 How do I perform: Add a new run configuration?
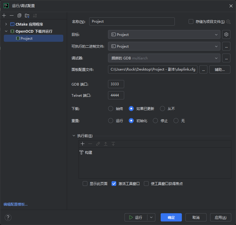click(4, 15)
